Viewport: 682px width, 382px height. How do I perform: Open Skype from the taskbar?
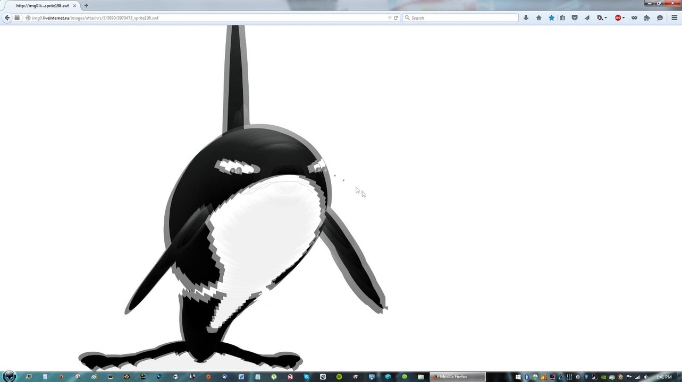click(307, 377)
